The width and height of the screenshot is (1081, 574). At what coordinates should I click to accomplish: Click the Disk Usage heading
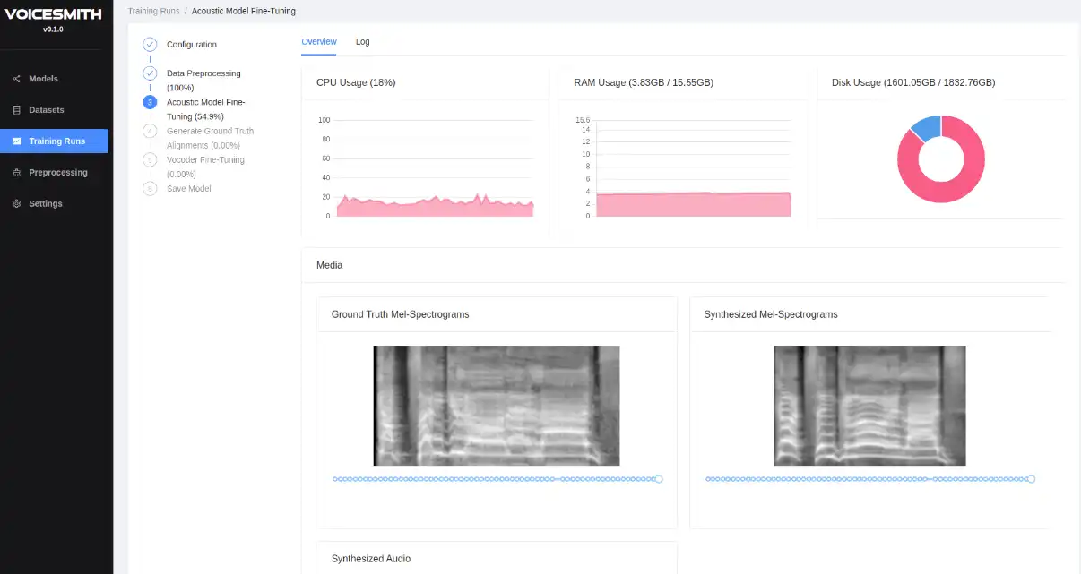click(913, 82)
